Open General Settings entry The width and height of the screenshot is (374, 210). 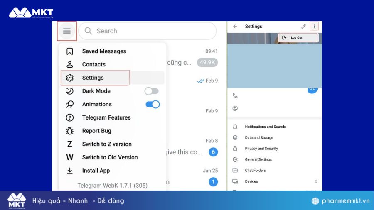(x=275, y=159)
